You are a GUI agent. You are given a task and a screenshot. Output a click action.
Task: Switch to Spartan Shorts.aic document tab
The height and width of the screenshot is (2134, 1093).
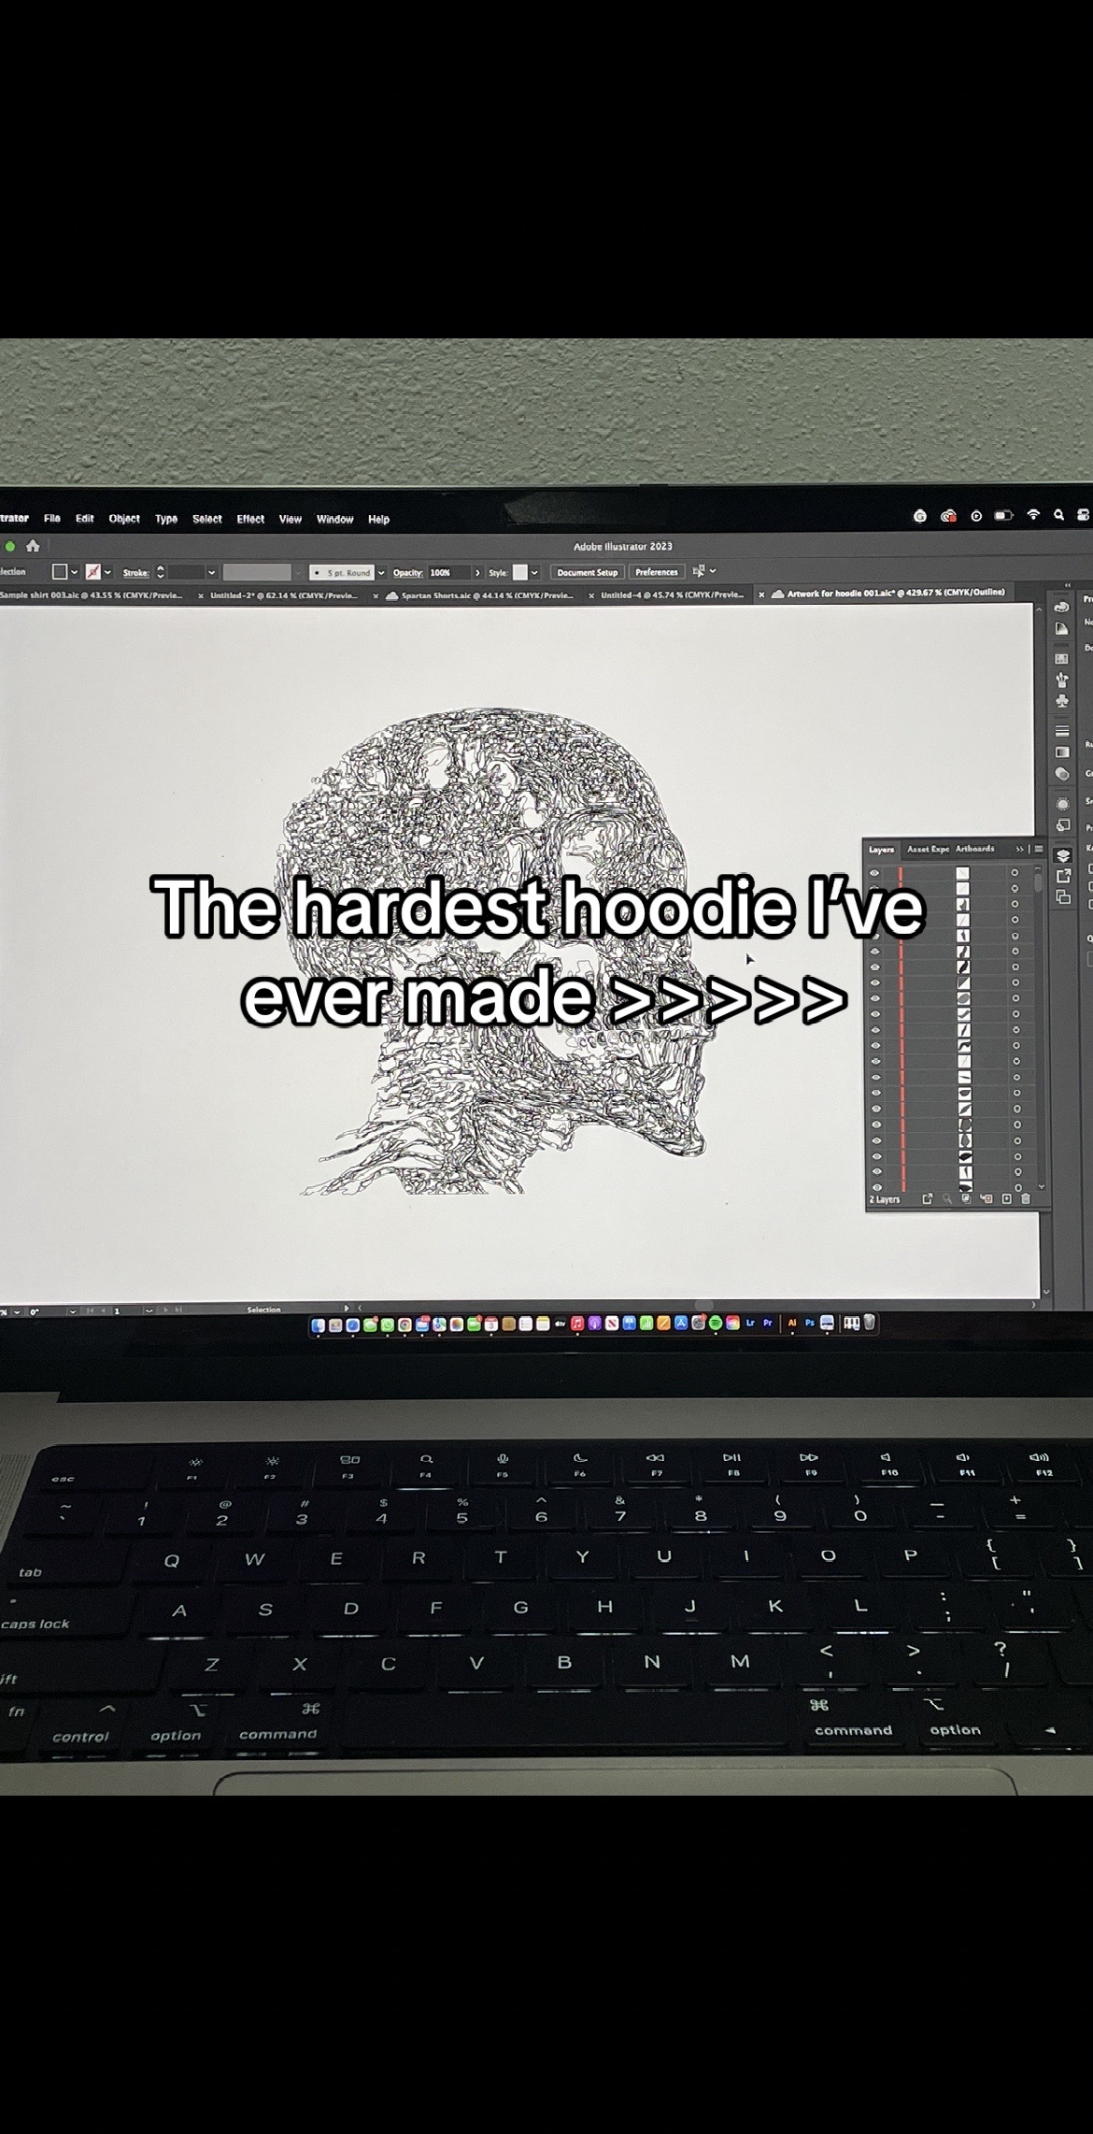point(478,594)
